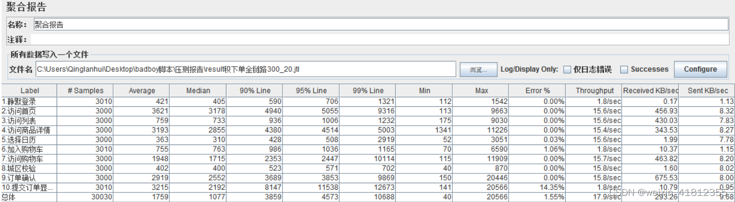Screen dimensions: 735x202
Task: Click the Received KB/sec header
Action: [x=651, y=91]
